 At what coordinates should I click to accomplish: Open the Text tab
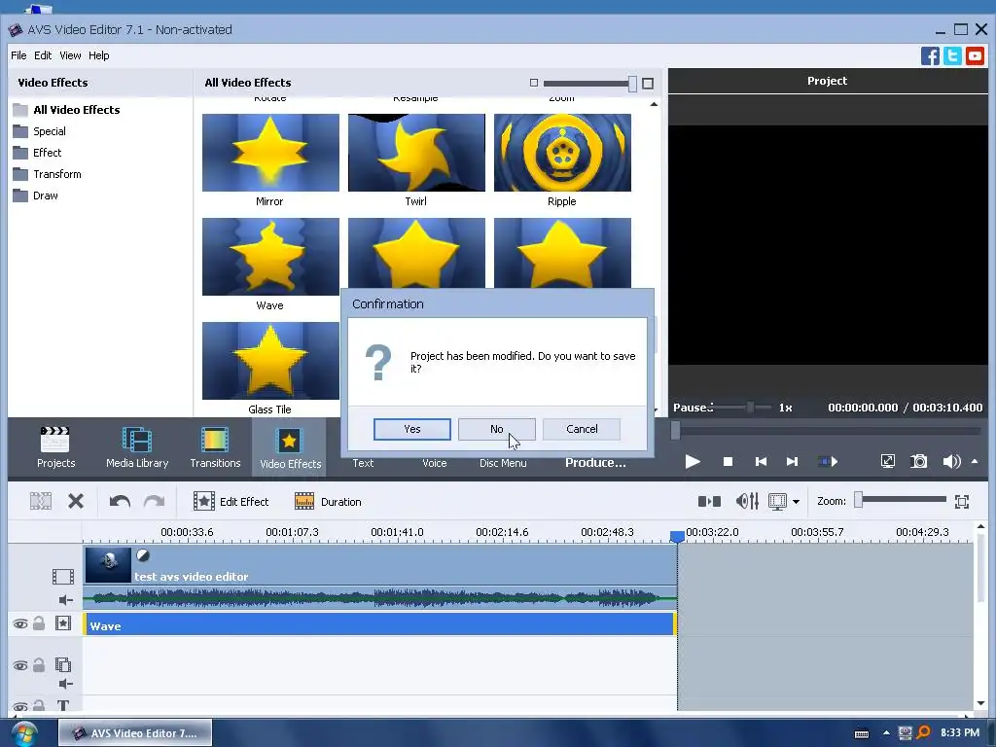click(363, 463)
